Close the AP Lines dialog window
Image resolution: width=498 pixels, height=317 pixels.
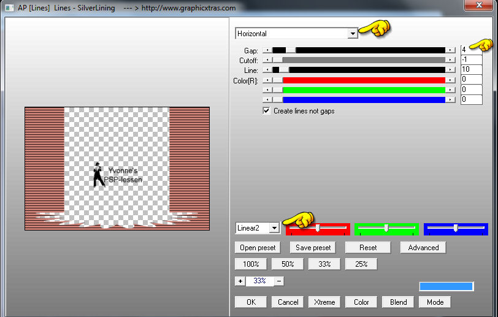(479, 5)
